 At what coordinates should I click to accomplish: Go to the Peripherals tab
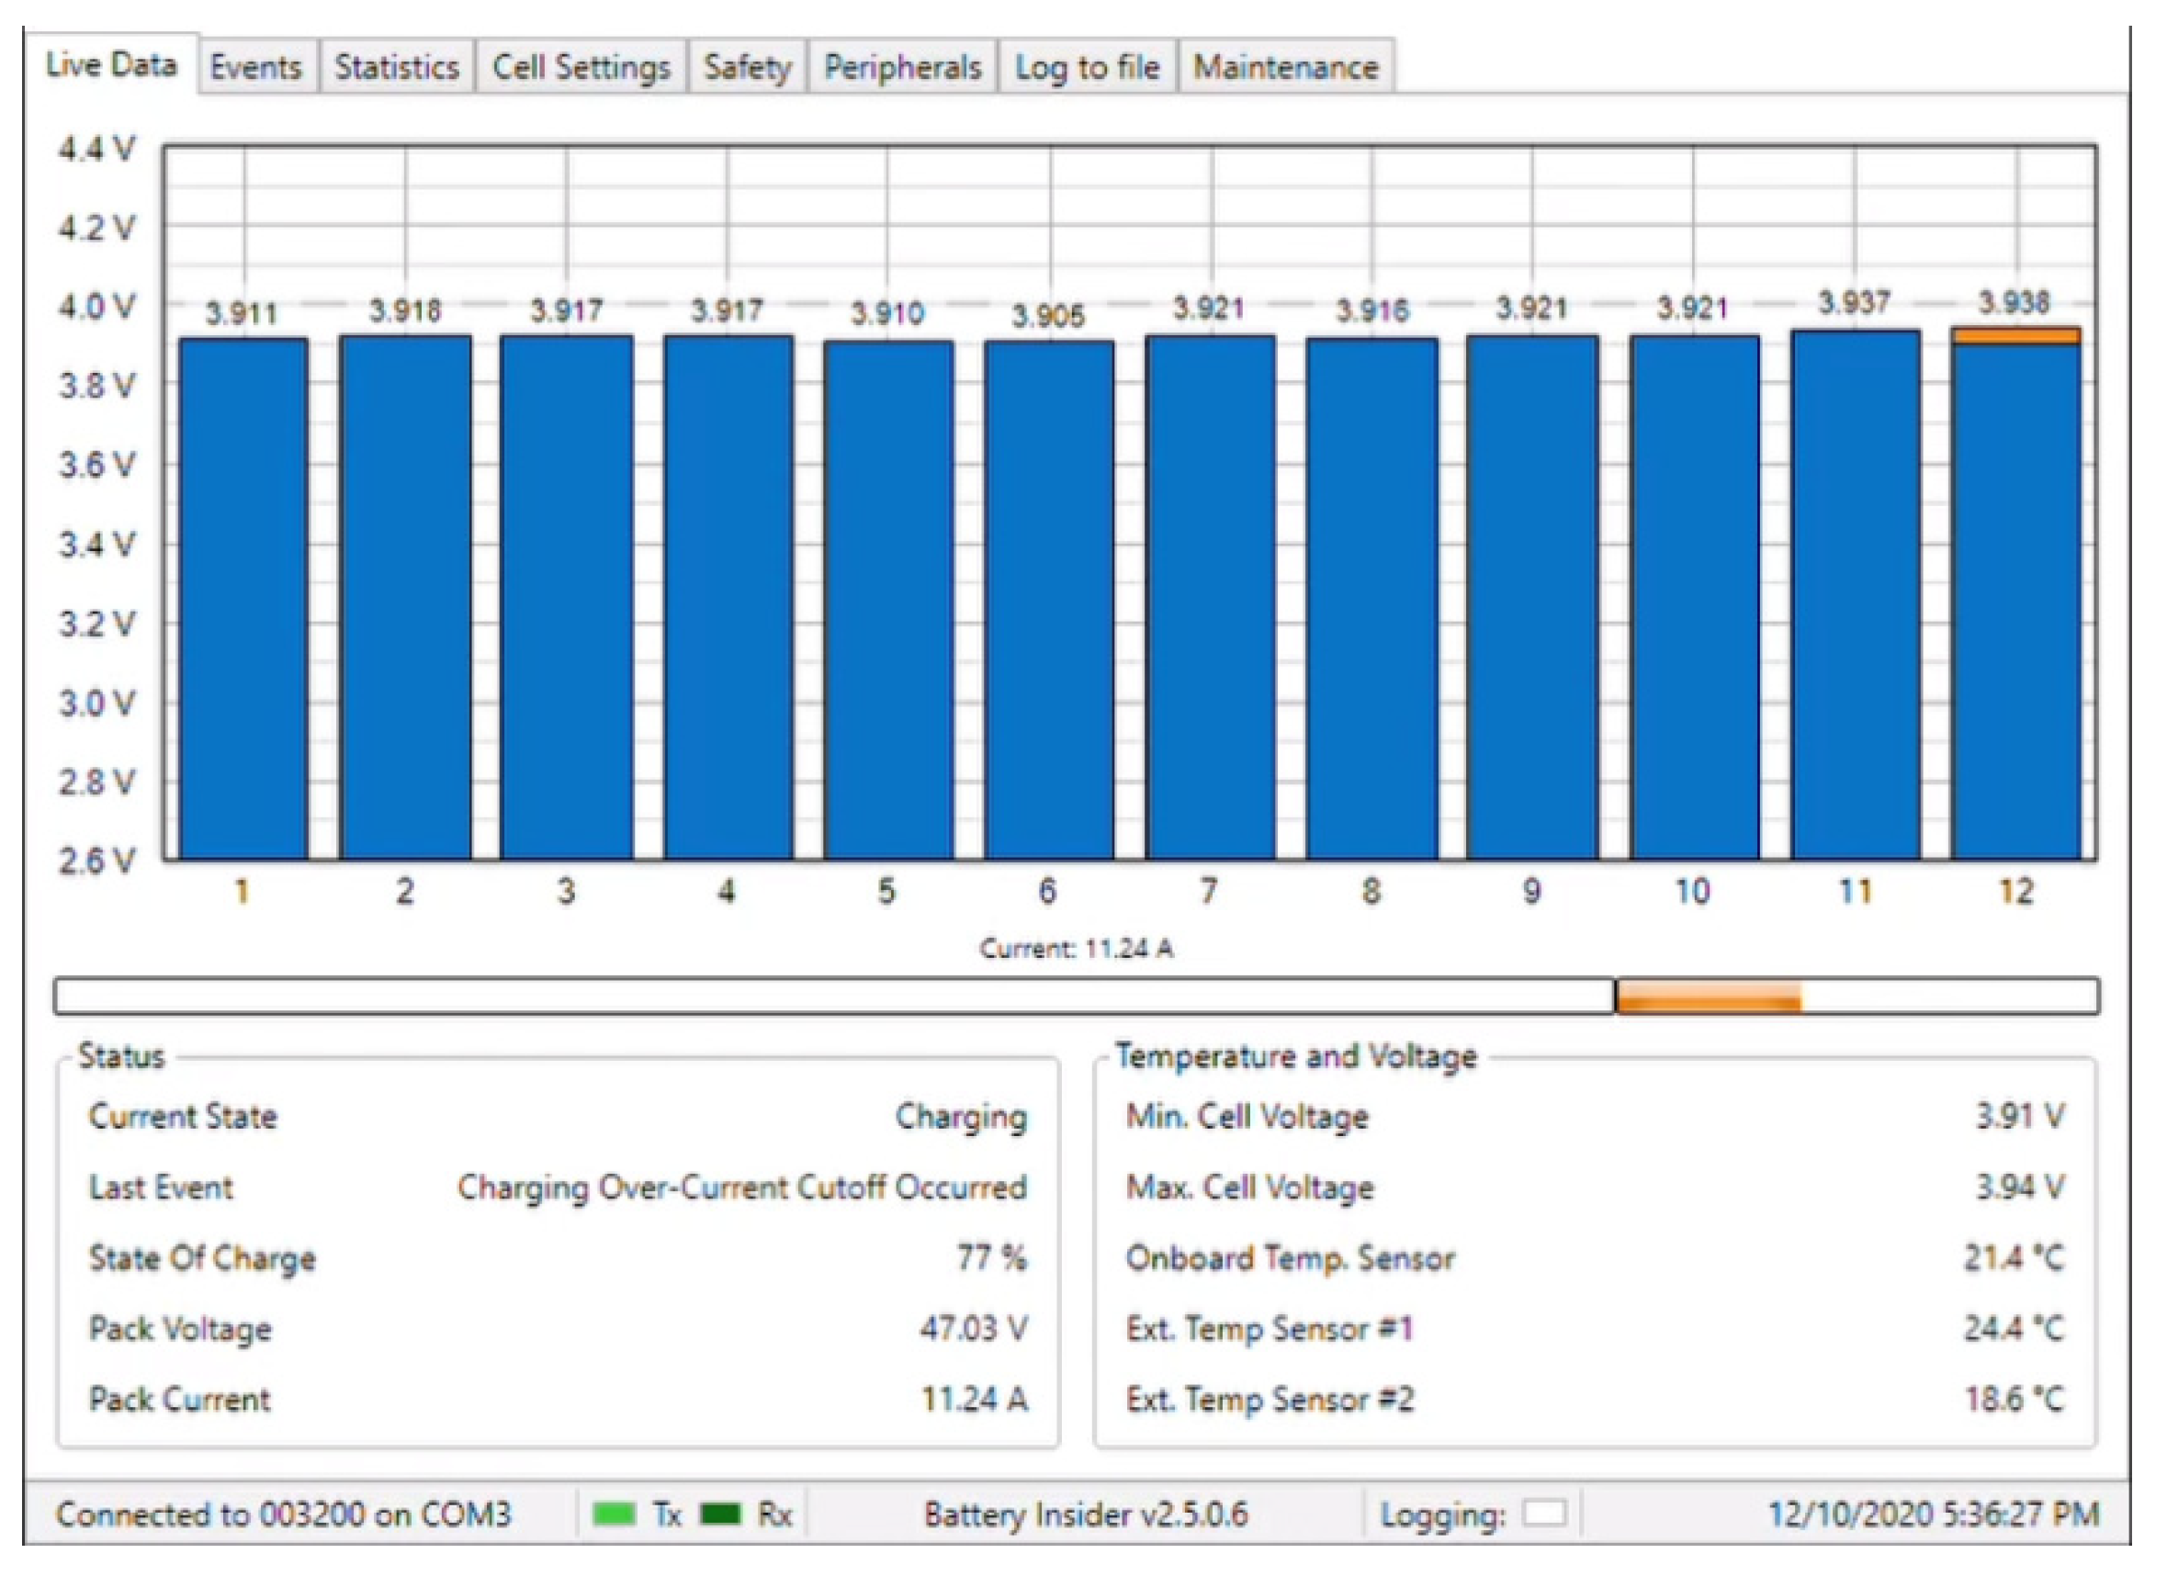902,67
